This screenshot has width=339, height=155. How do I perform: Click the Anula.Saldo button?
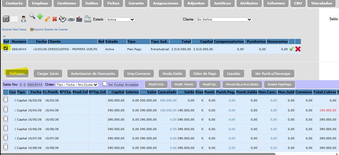(172, 74)
